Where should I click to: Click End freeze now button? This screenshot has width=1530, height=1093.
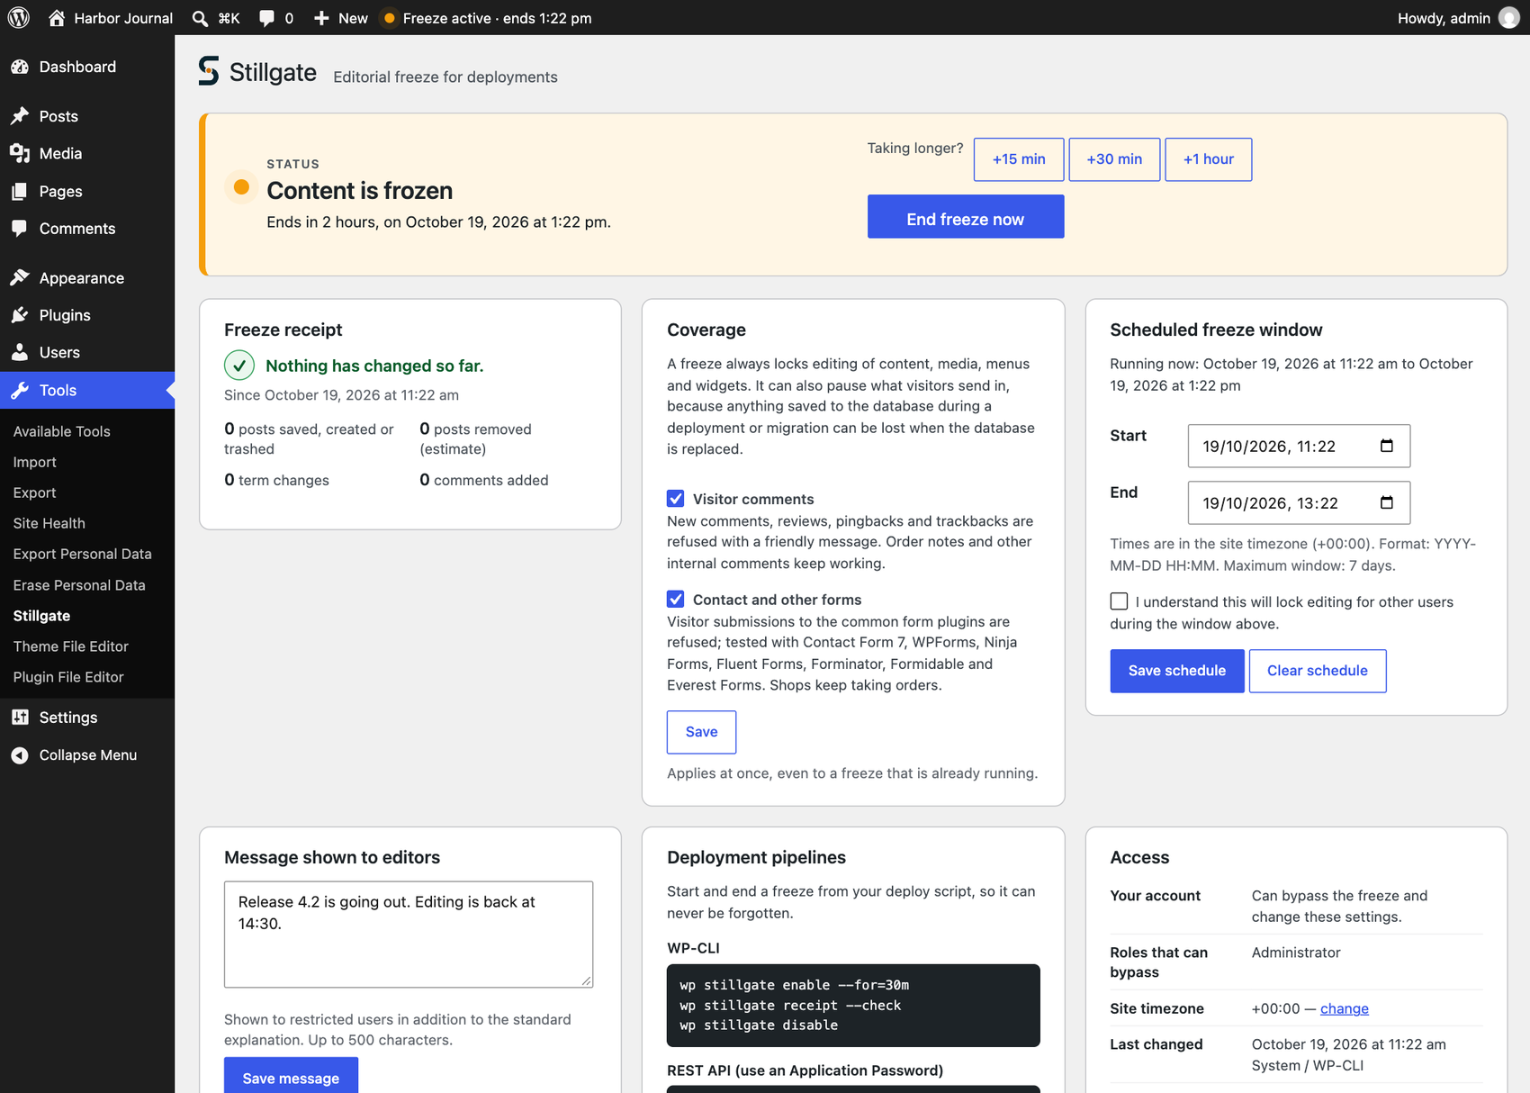[x=966, y=217]
